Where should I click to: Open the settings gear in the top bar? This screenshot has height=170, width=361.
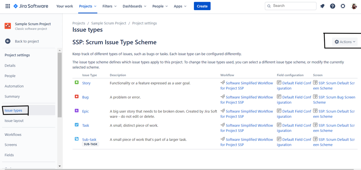343,6
